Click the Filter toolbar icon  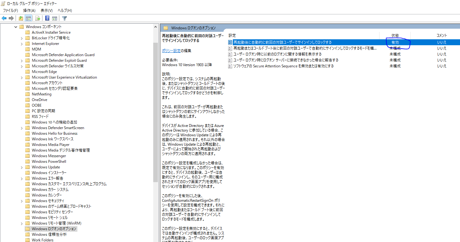64,18
